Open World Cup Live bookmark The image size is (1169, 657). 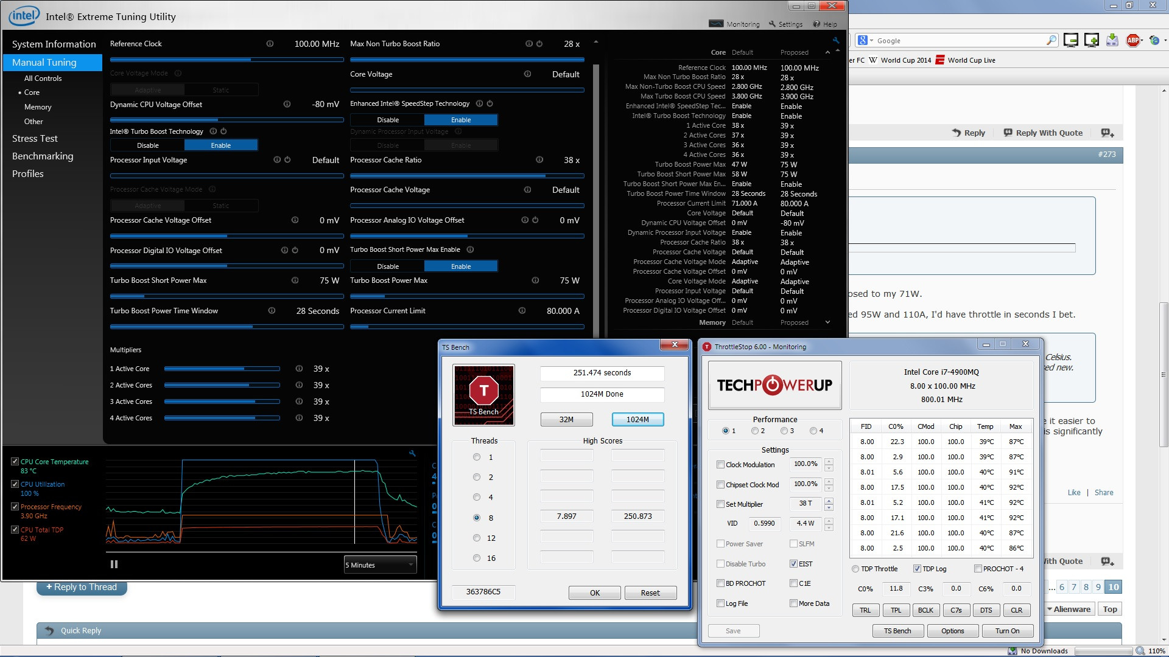[965, 60]
